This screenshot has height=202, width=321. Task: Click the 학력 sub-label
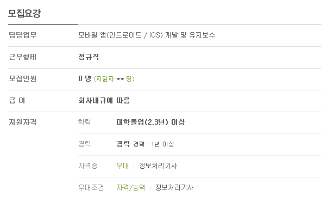pos(84,122)
